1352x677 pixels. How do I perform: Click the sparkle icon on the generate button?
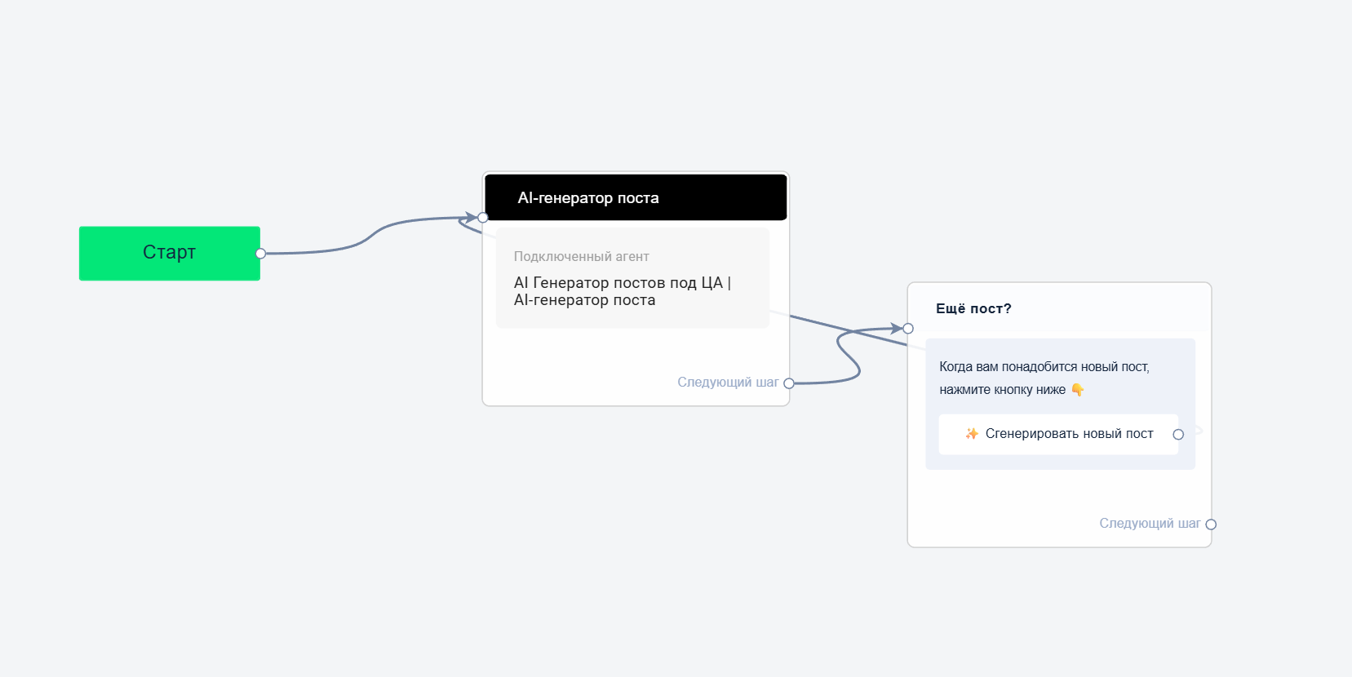(x=972, y=434)
